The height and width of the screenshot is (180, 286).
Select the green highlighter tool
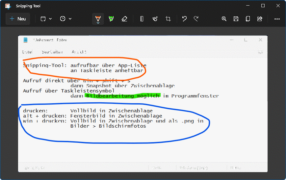(x=111, y=19)
